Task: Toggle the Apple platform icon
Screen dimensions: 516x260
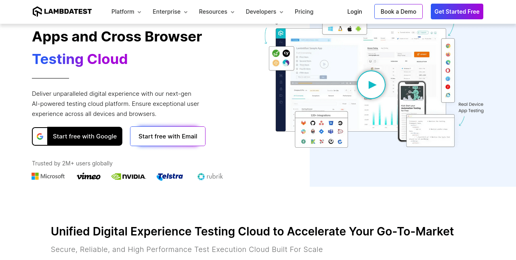Action: (350, 29)
